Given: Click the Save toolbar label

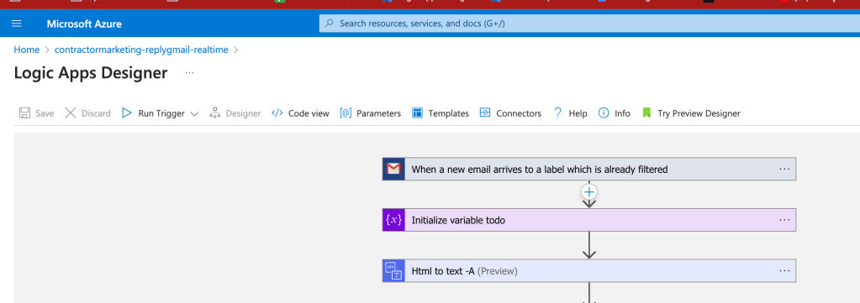Looking at the screenshot, I should (x=45, y=113).
